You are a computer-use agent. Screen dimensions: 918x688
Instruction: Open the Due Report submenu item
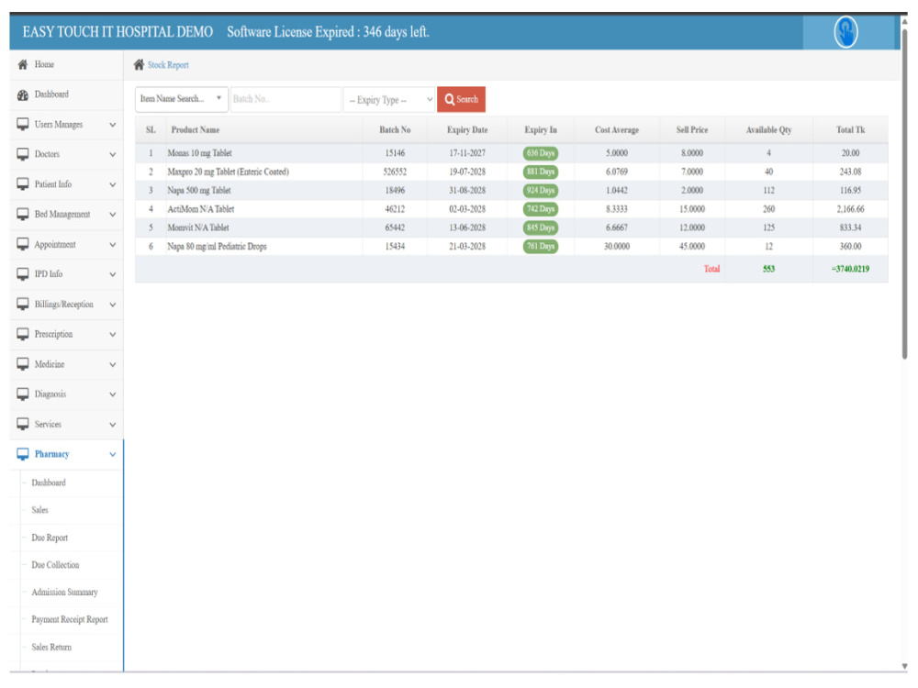(50, 538)
